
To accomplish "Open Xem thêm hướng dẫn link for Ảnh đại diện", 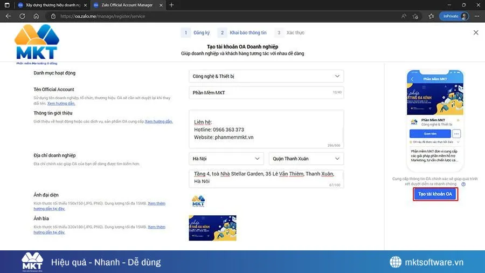I will (156, 203).
